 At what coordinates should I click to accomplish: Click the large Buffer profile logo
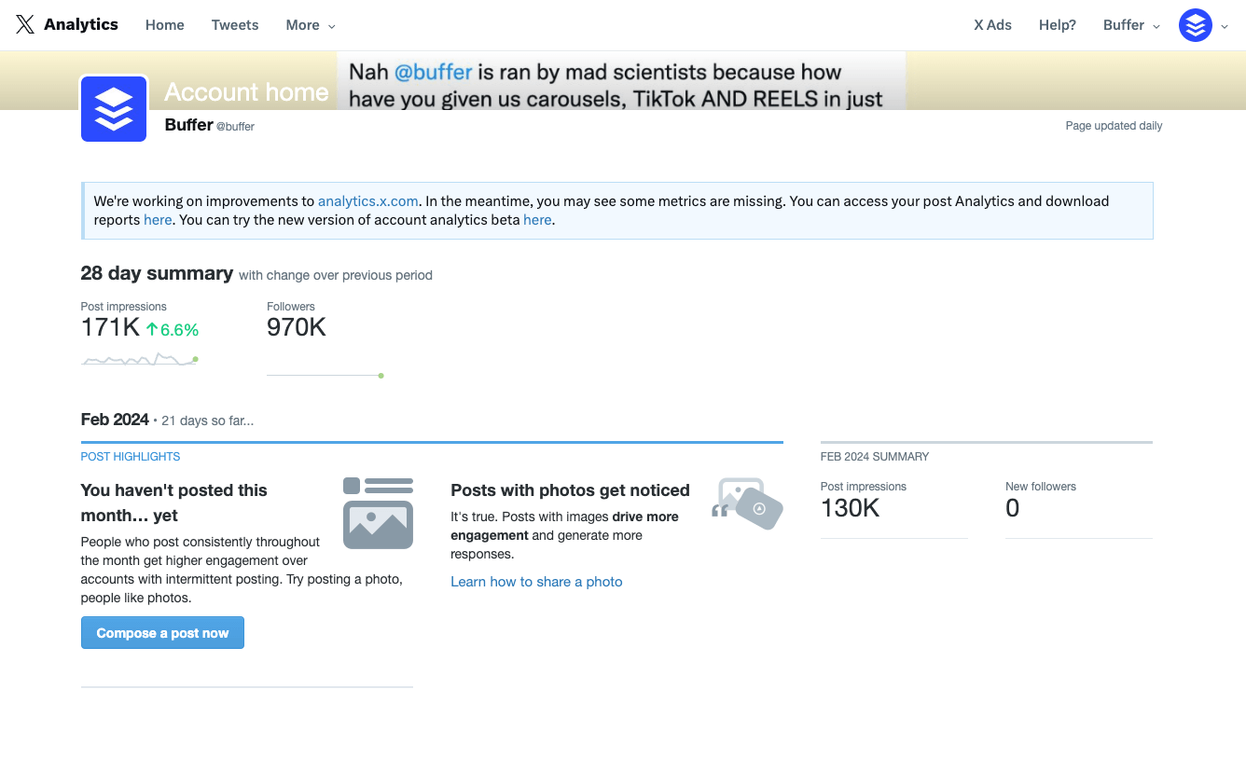pyautogui.click(x=114, y=109)
